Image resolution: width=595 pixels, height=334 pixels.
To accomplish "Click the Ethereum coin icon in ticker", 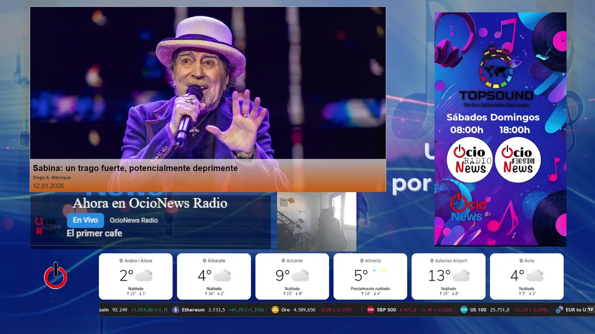I will 176,310.
